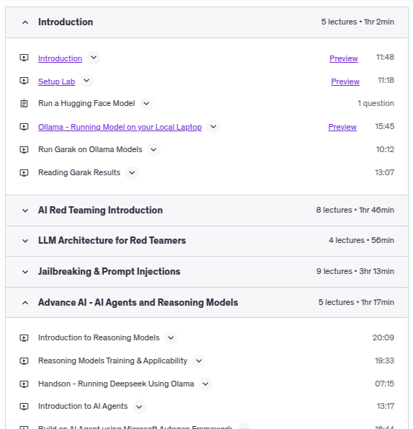Click Introduction to AI Agents title
The height and width of the screenshot is (429, 413).
click(x=83, y=407)
